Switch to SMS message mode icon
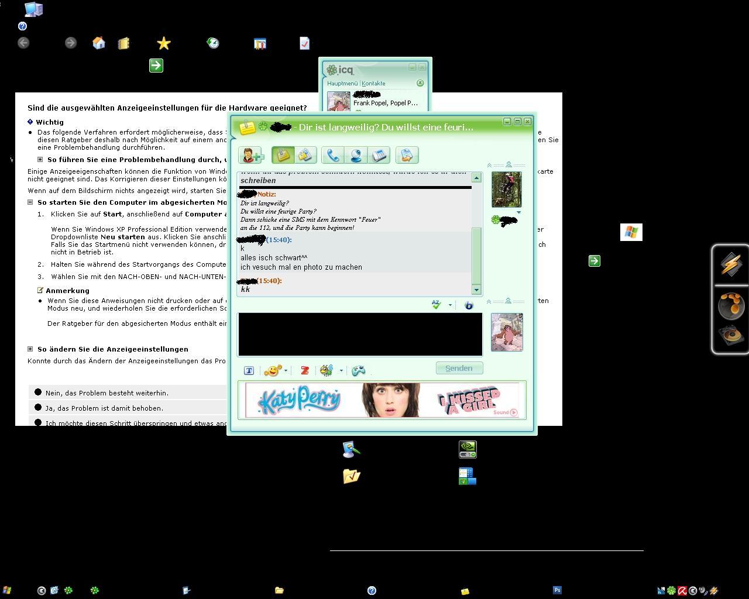The image size is (749, 599). [305, 155]
